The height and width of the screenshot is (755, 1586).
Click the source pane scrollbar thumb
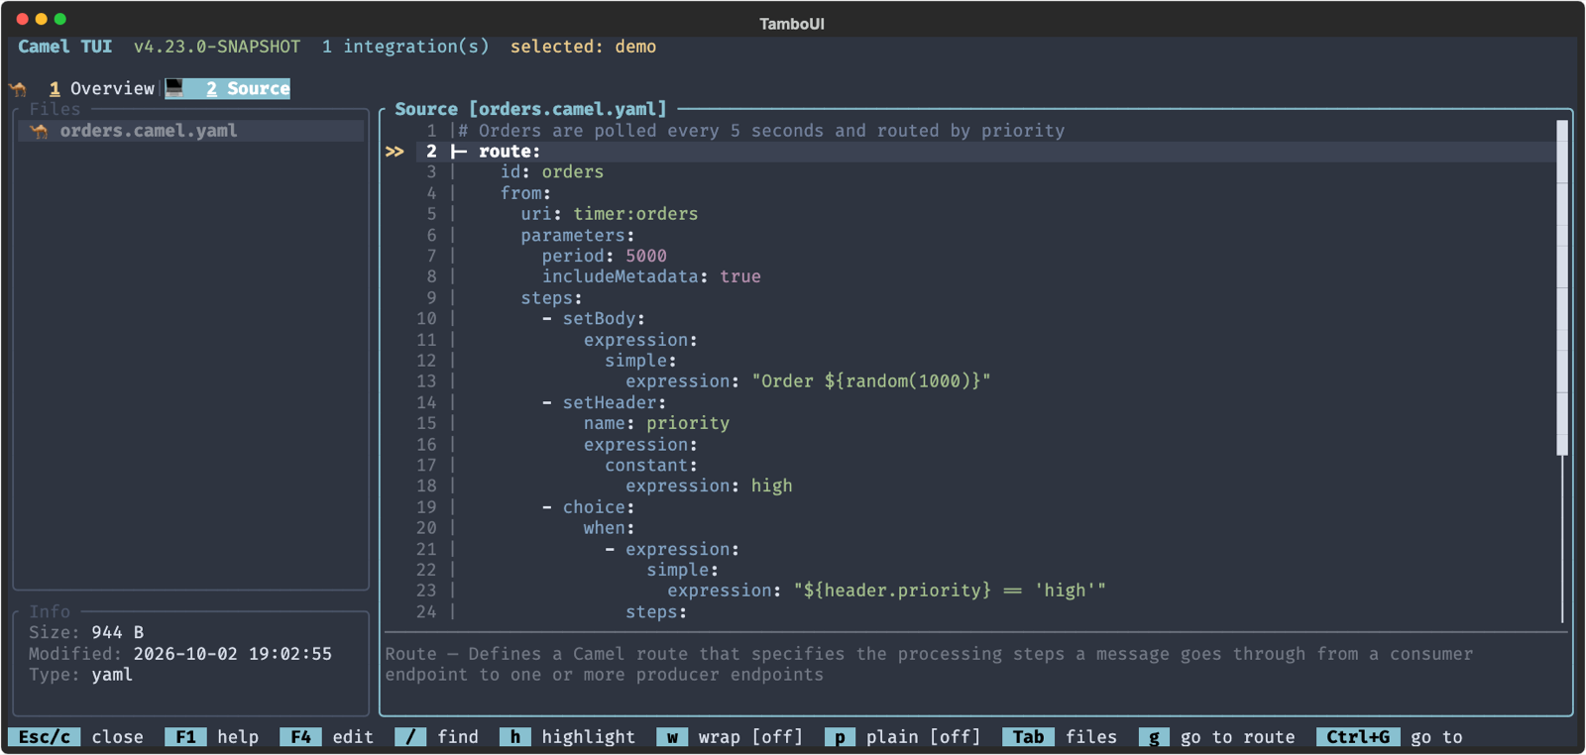(1562, 287)
